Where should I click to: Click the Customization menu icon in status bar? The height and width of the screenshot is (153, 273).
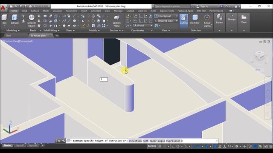point(271,146)
